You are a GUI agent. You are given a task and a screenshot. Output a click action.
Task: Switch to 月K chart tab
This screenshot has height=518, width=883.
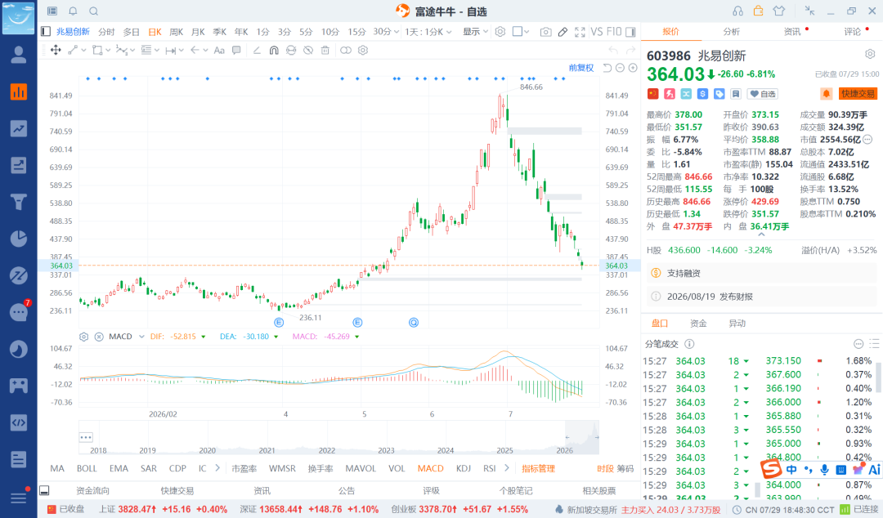pyautogui.click(x=198, y=32)
